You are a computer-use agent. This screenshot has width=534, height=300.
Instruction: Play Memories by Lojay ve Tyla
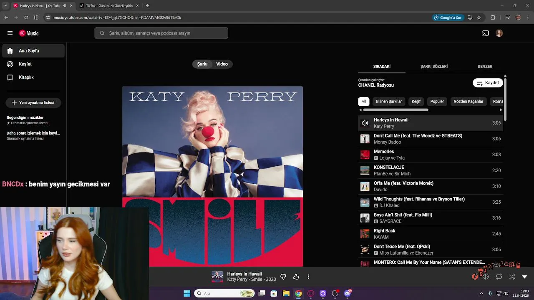coord(431,155)
